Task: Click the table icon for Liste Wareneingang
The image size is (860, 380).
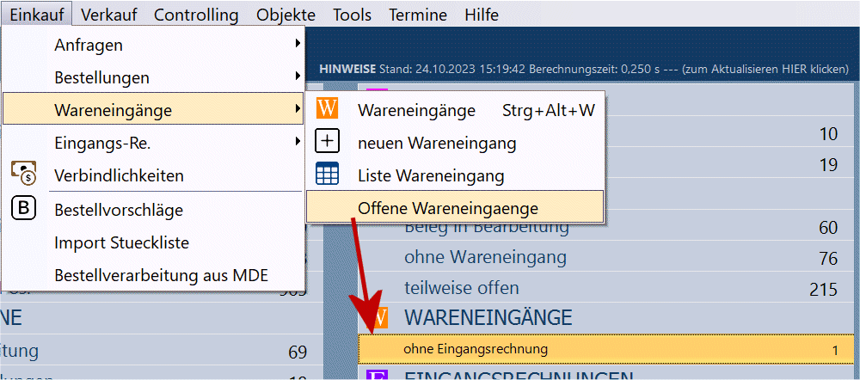Action: (x=327, y=174)
